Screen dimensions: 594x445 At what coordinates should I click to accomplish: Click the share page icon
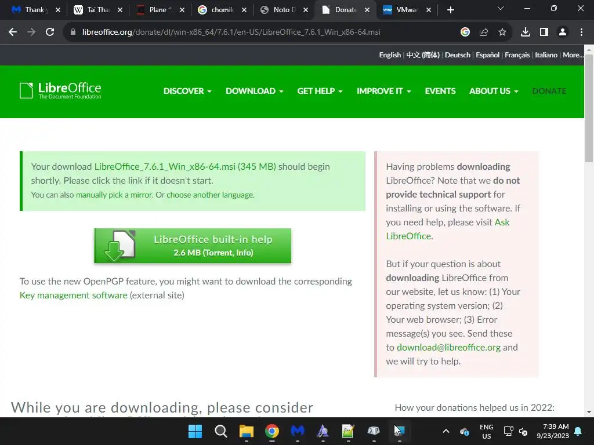484,32
